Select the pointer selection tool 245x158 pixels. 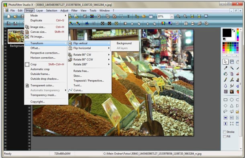coord(225,62)
